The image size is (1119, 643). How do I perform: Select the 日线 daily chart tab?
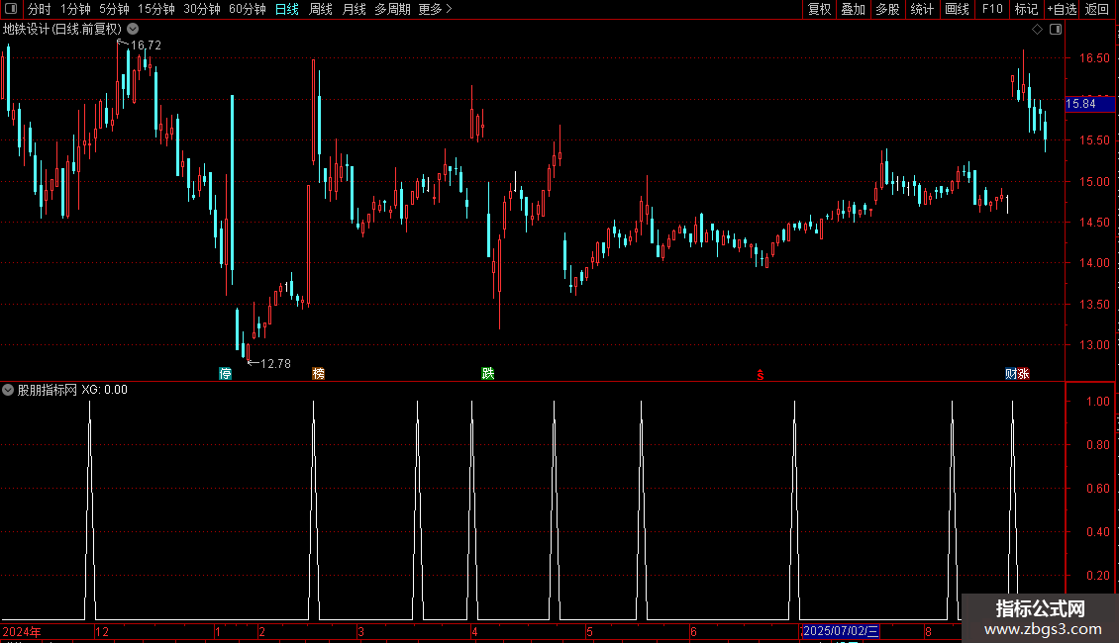point(287,9)
